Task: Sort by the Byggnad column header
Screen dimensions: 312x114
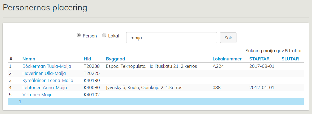Action: pyautogui.click(x=115, y=59)
